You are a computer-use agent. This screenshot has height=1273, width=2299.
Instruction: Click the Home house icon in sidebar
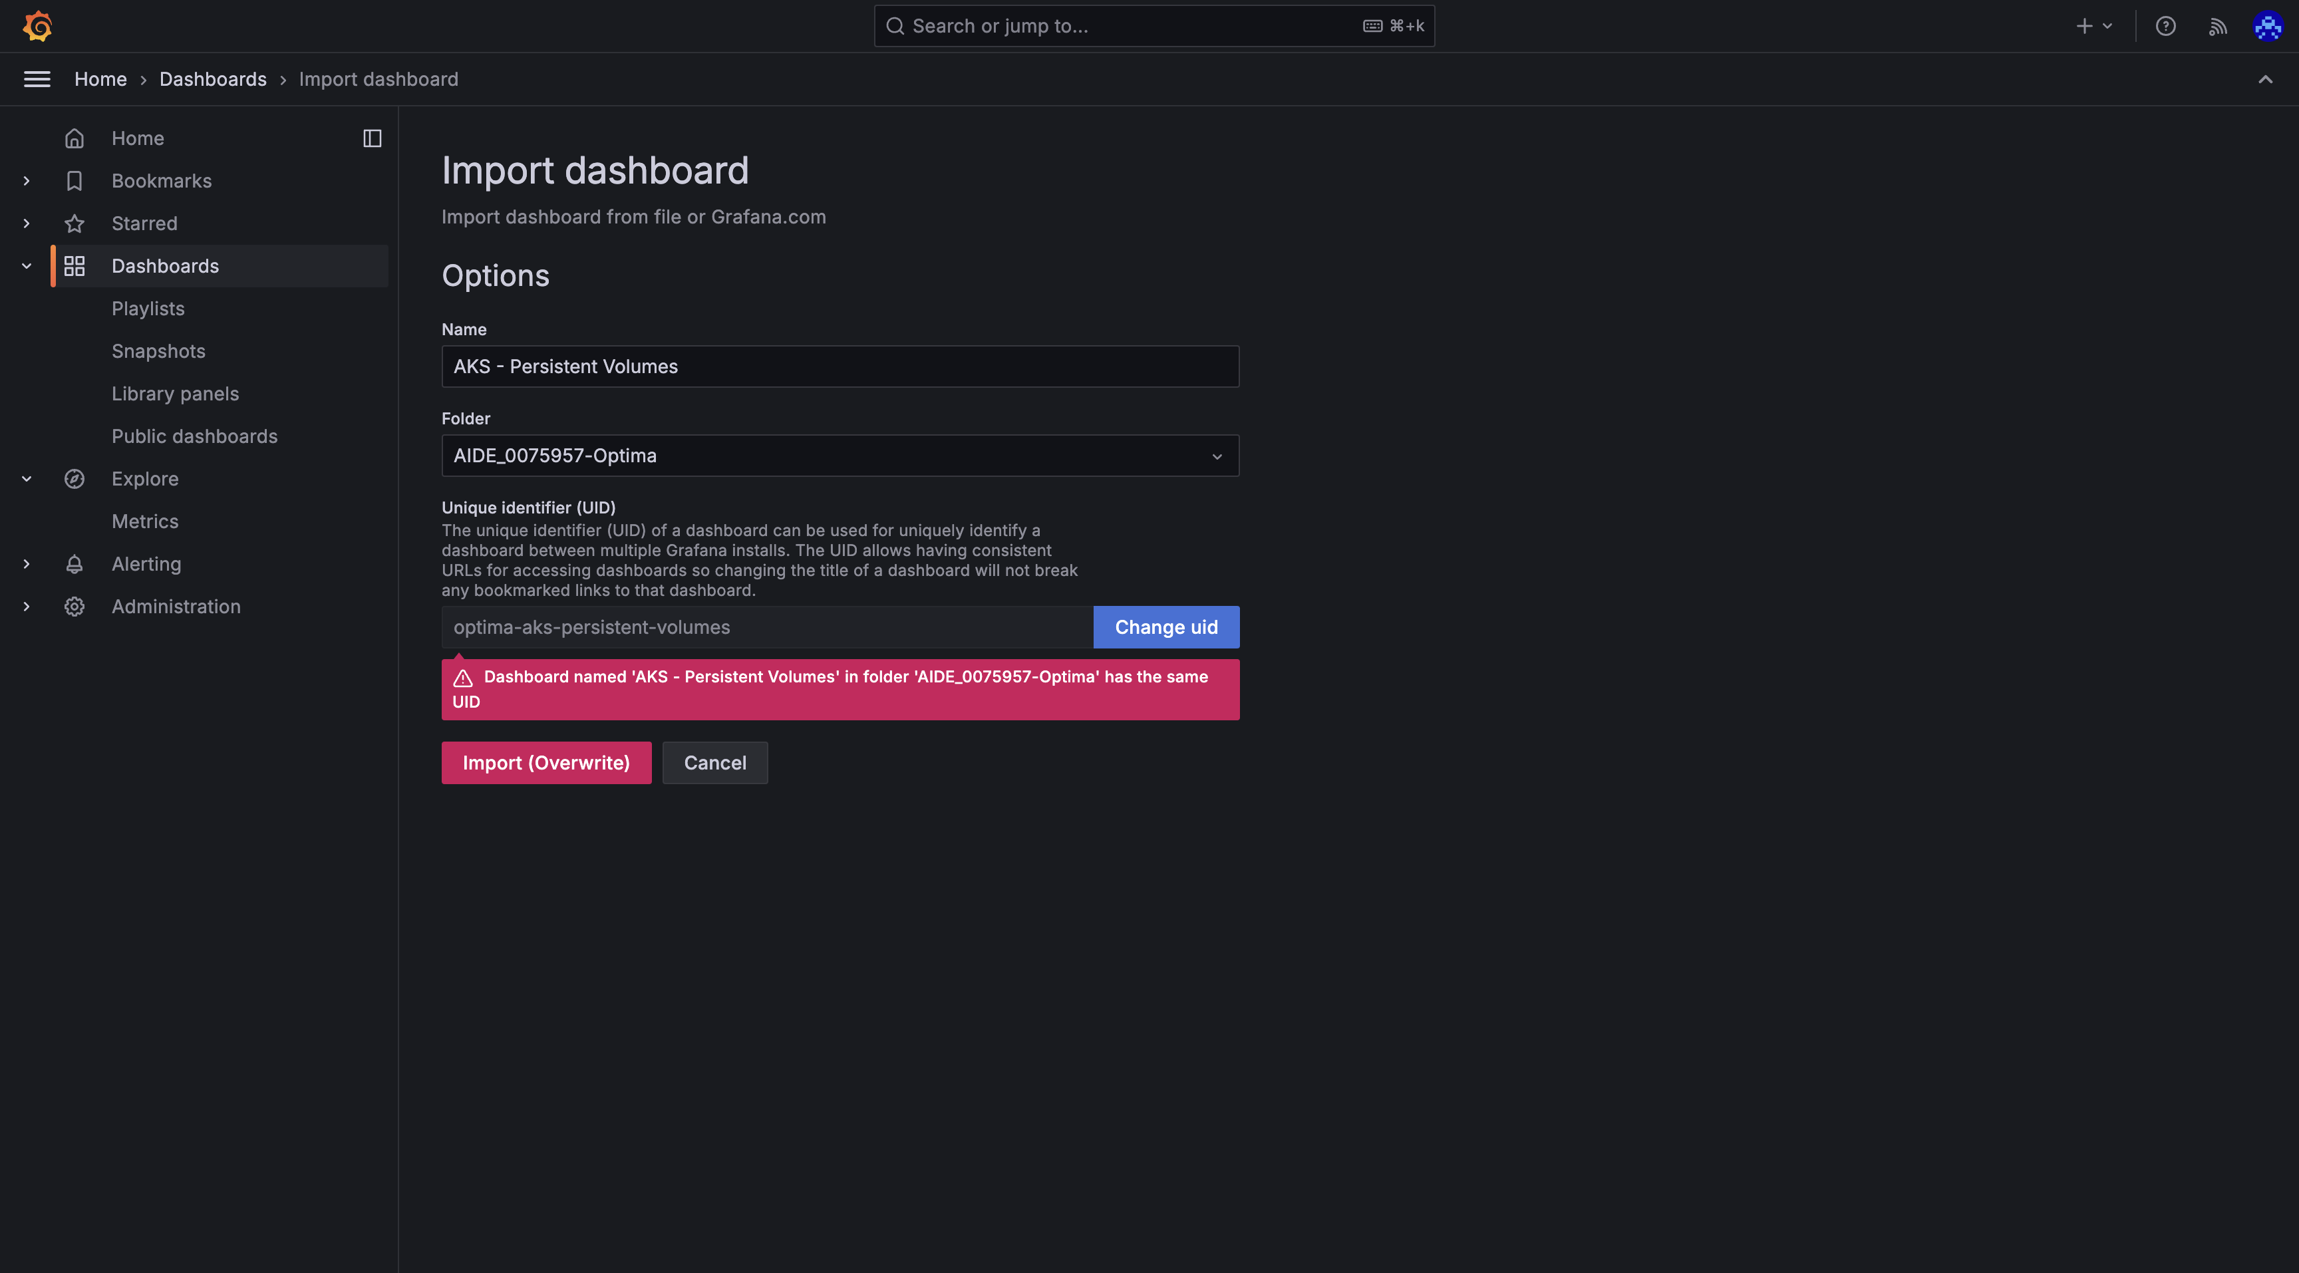point(74,138)
